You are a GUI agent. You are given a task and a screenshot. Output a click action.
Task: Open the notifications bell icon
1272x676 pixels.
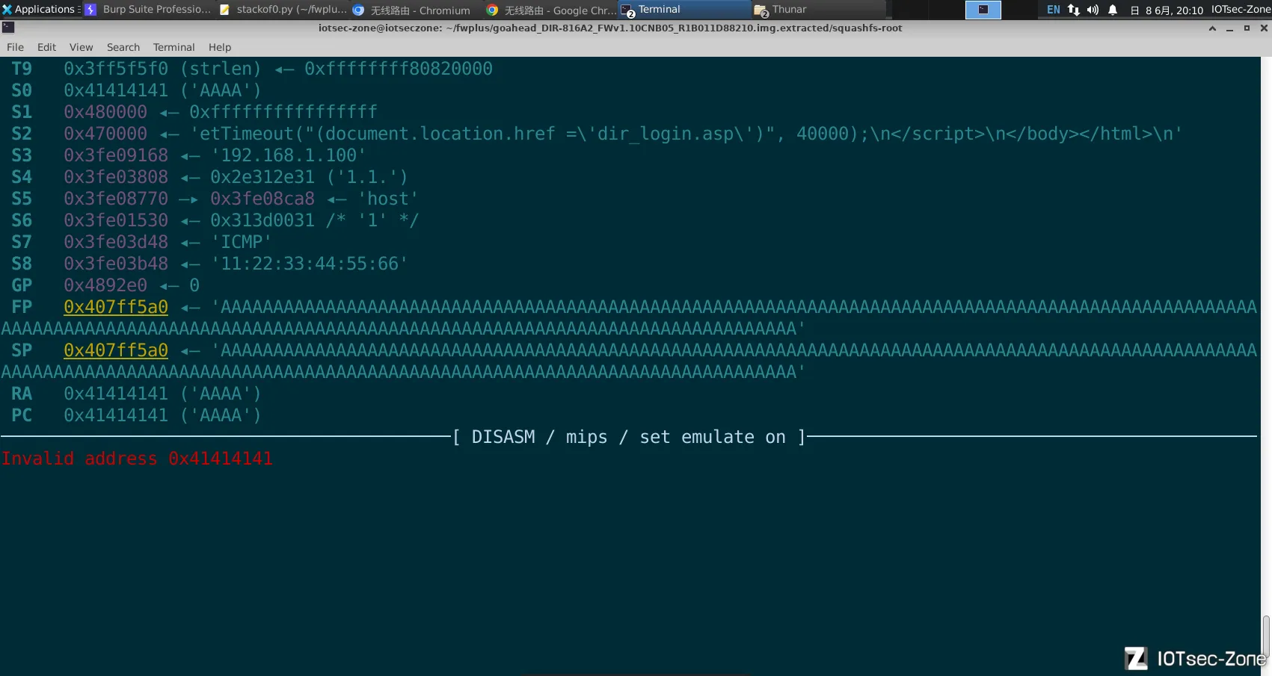tap(1113, 10)
